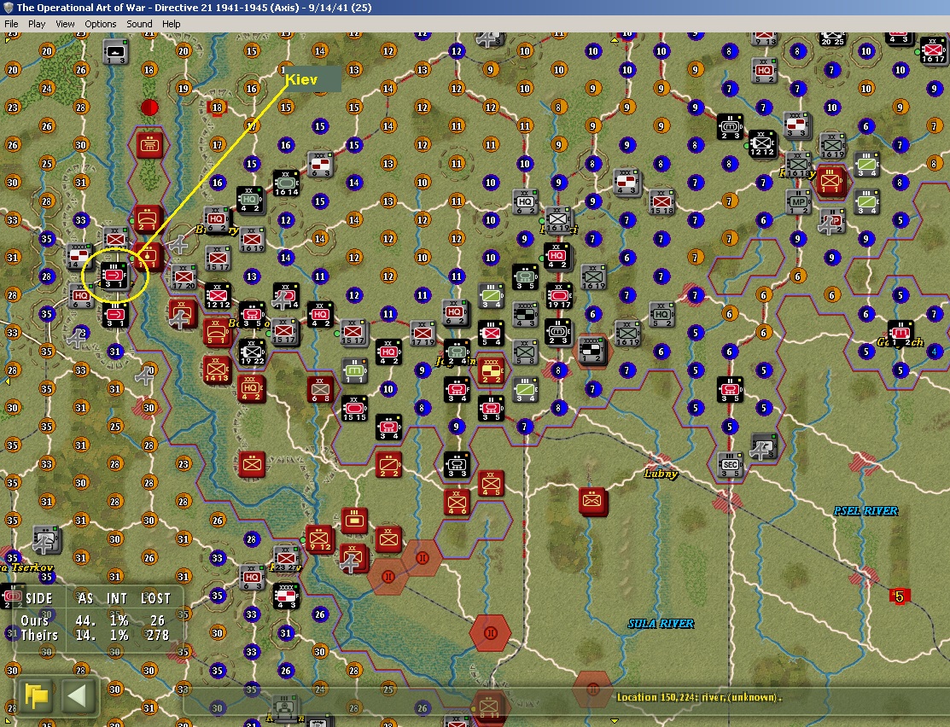The image size is (950, 727).
Task: Click the SULA RIVER label
Action: click(x=661, y=623)
